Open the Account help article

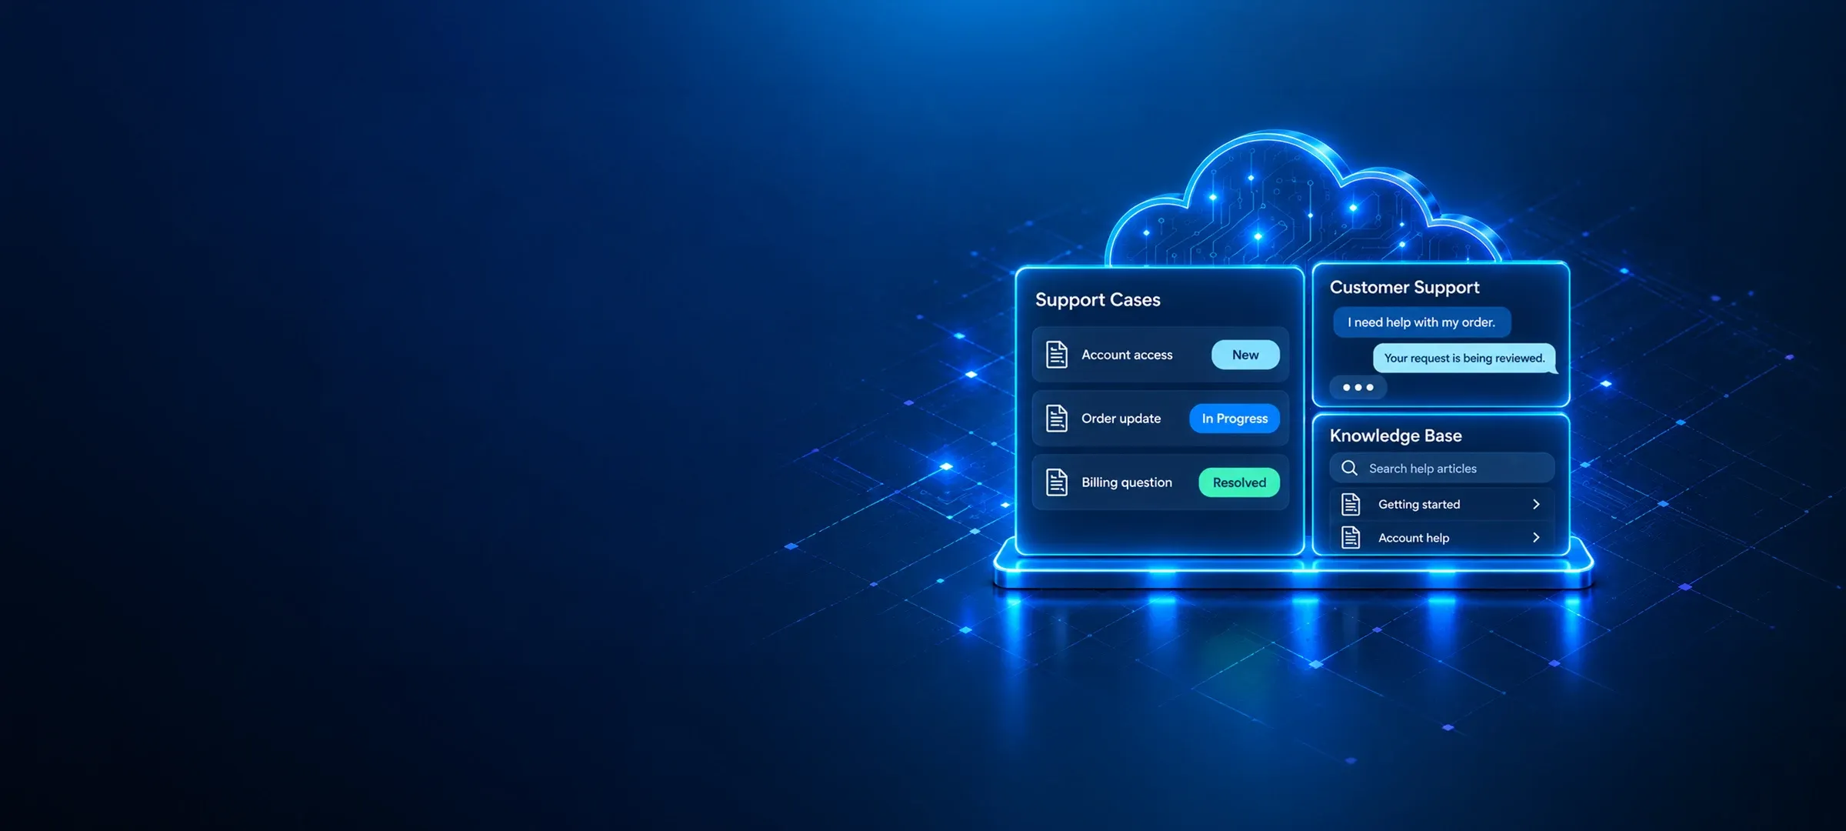pos(1442,537)
